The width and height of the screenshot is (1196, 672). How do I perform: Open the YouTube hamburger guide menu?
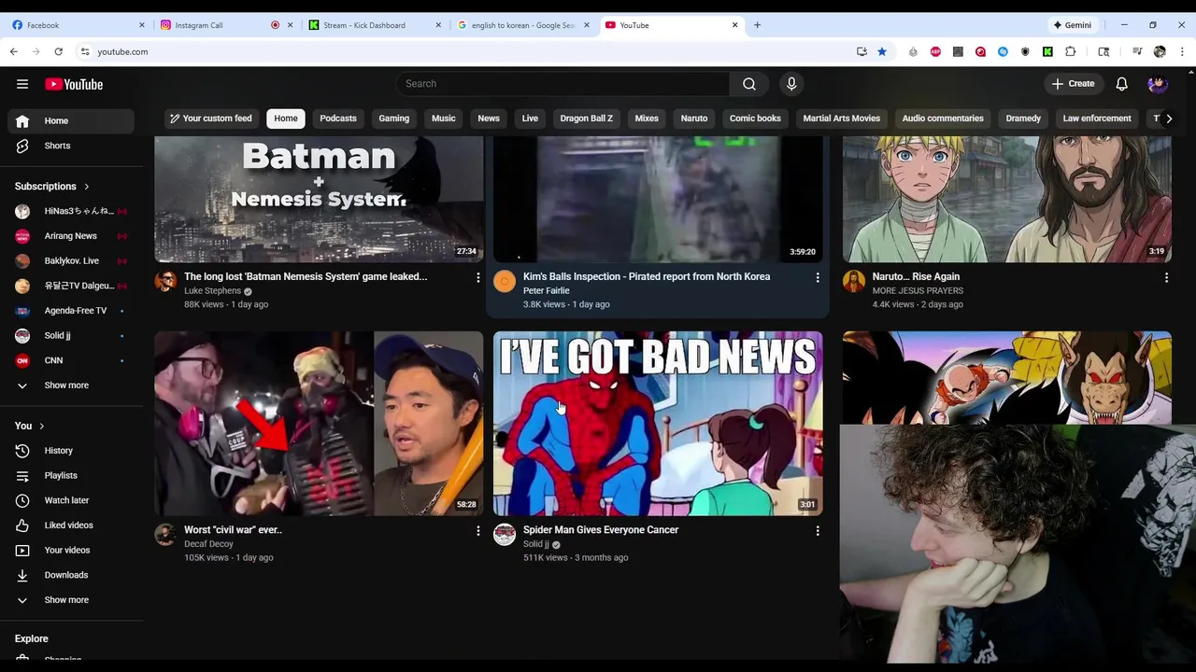(22, 84)
